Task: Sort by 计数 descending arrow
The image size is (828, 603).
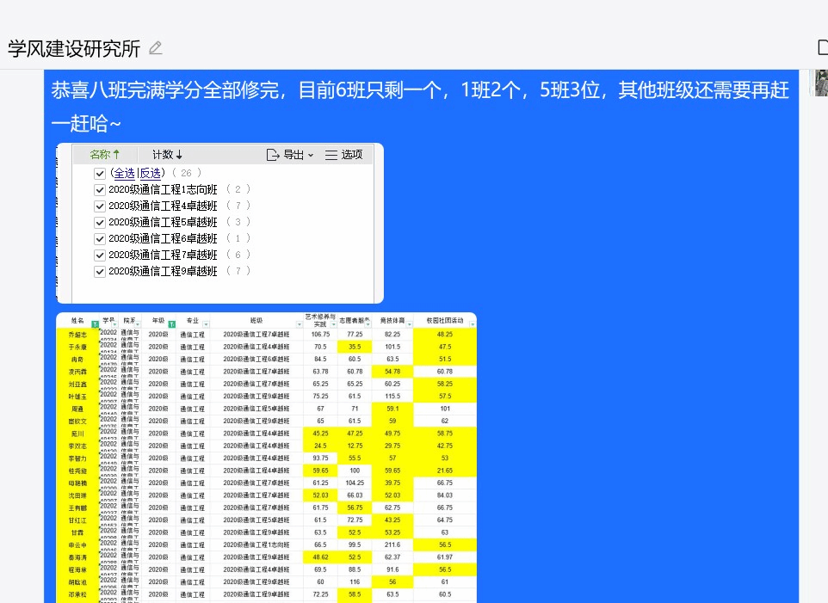Action: (x=179, y=155)
